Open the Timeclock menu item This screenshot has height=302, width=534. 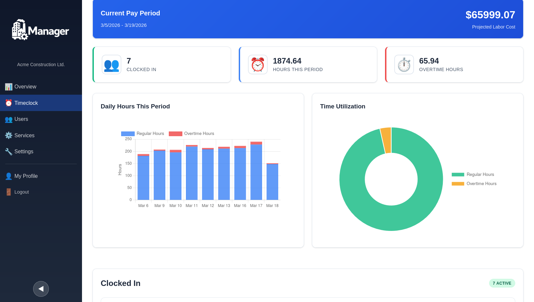[26, 103]
